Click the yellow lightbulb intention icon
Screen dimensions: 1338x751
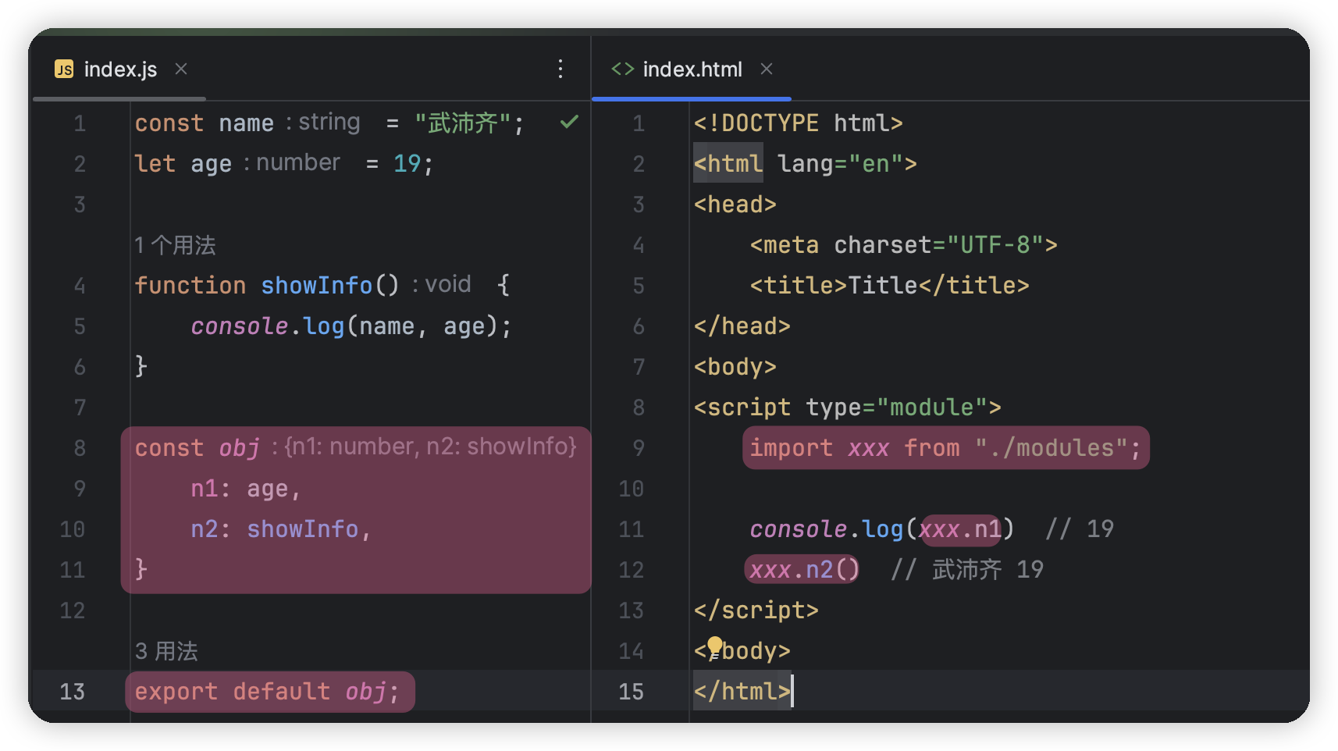pyautogui.click(x=714, y=647)
